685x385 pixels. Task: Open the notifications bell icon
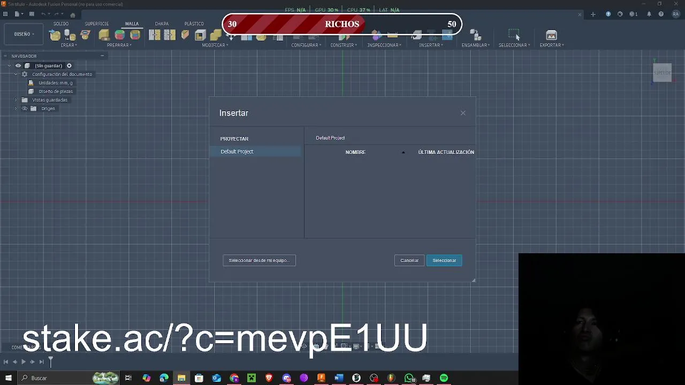(x=649, y=14)
